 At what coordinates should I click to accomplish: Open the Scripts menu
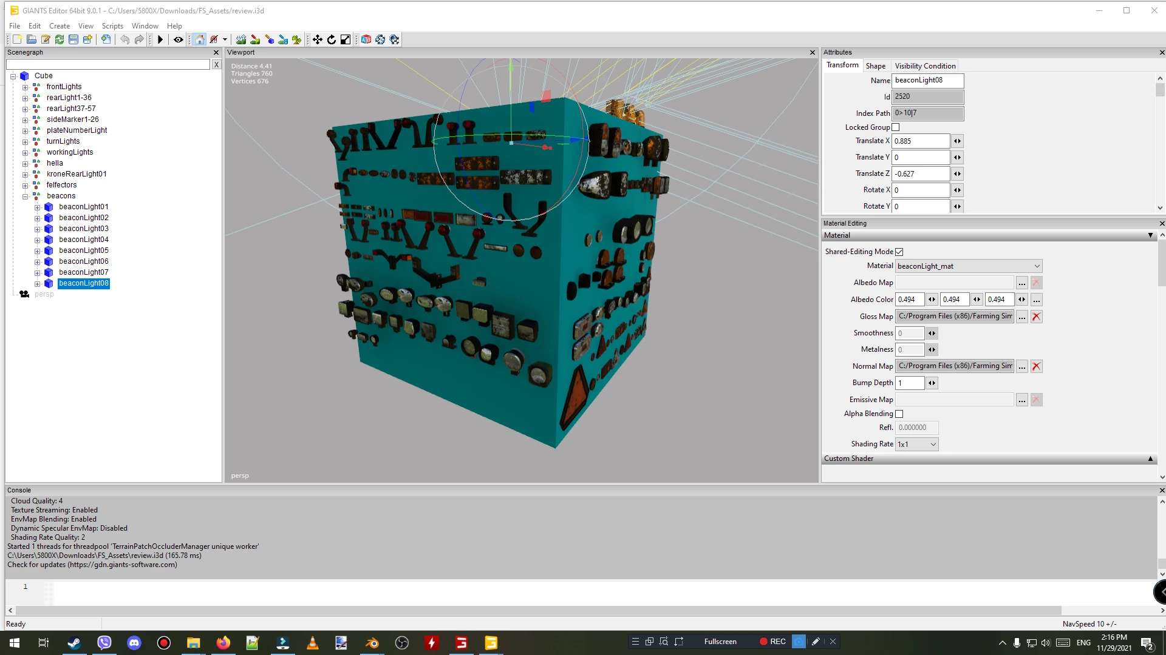pyautogui.click(x=112, y=26)
